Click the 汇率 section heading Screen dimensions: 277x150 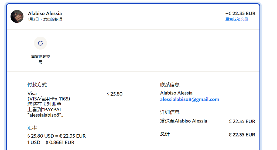pyautogui.click(x=32, y=128)
